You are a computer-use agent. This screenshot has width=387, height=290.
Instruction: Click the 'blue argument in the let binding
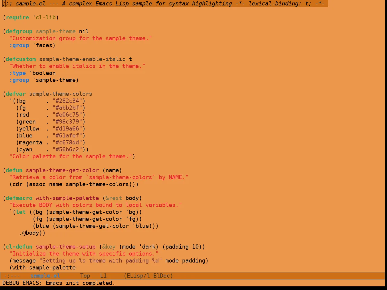tap(140, 226)
